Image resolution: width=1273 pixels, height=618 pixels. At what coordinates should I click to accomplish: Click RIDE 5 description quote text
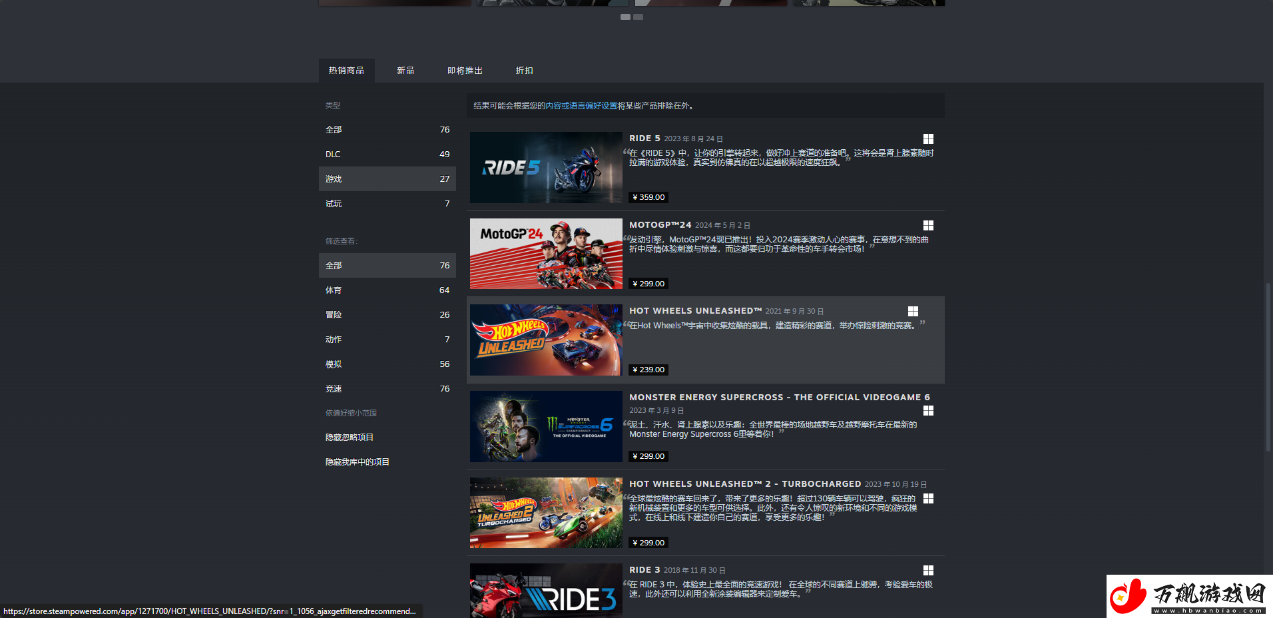[x=782, y=158]
